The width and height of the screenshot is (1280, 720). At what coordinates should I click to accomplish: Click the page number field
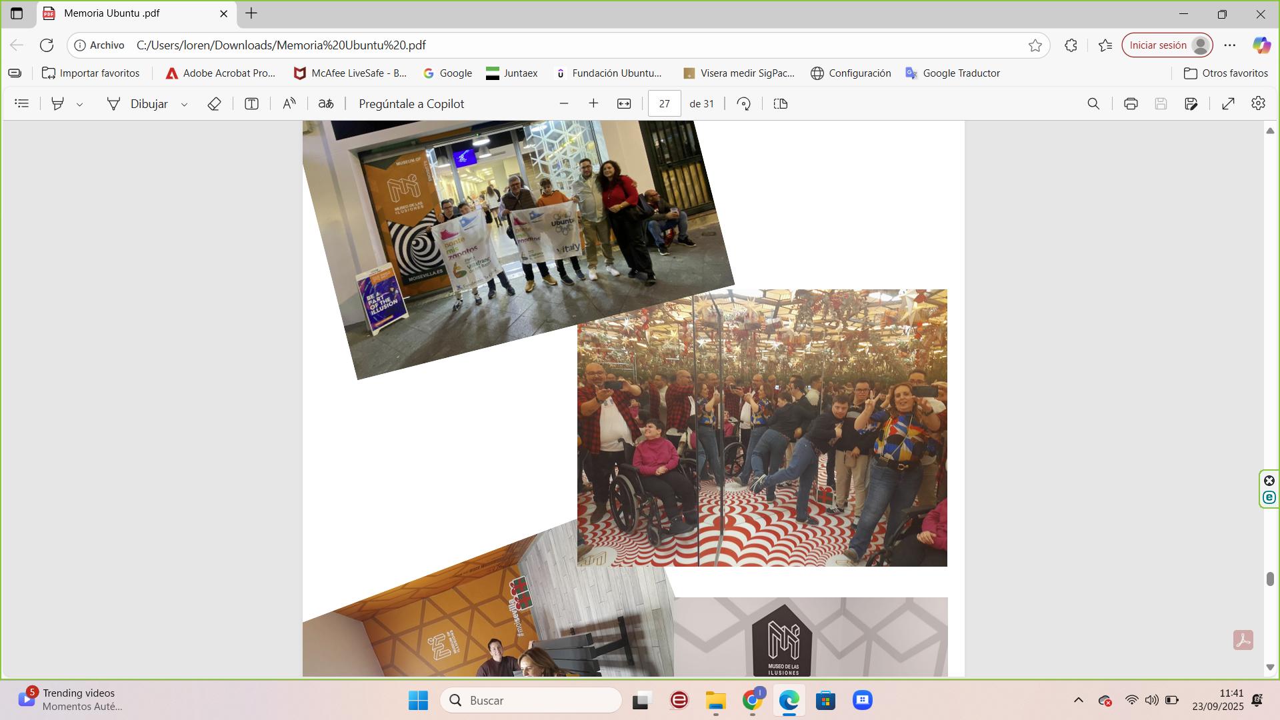tap(664, 104)
